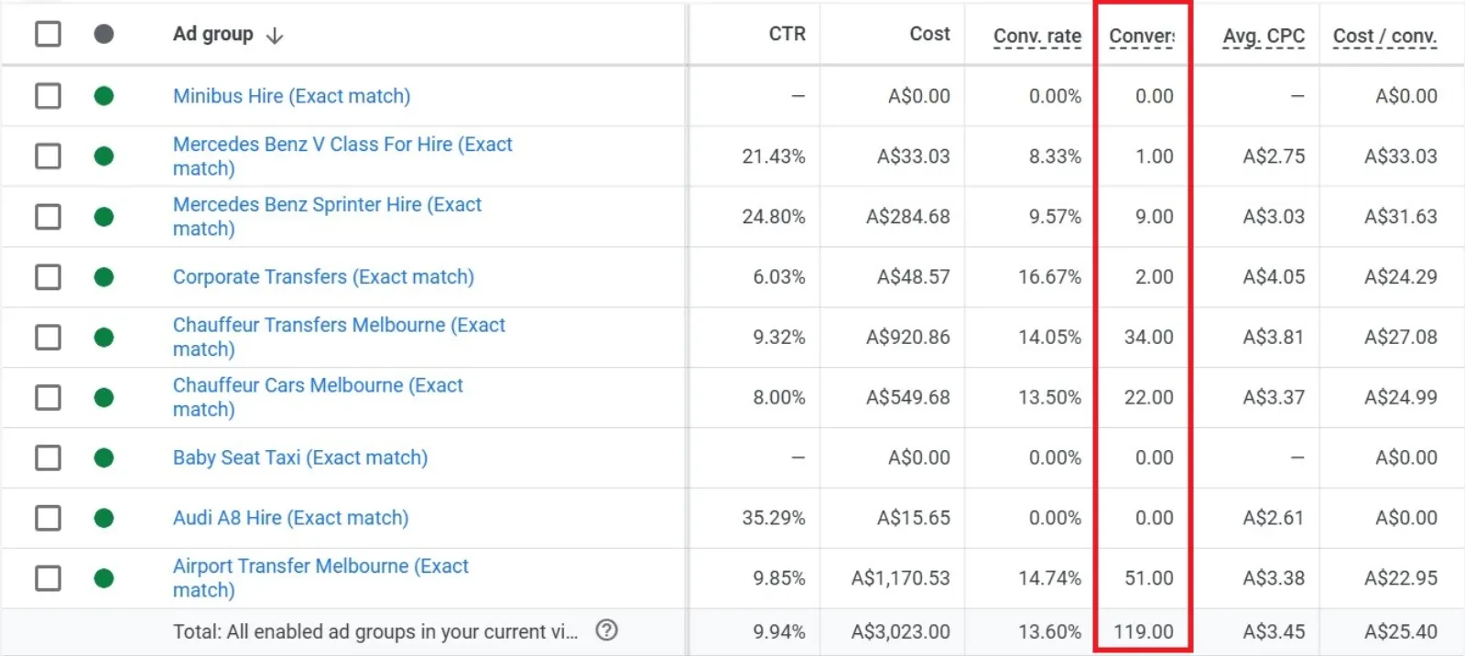Check the Chauffeur Transfers Melbourne checkbox
The width and height of the screenshot is (1465, 656).
click(48, 338)
